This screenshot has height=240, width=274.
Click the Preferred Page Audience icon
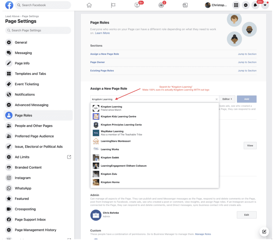click(9, 136)
